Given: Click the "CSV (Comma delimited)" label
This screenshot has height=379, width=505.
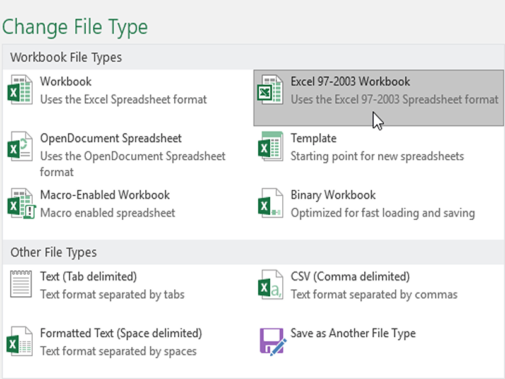Looking at the screenshot, I should pyautogui.click(x=350, y=277).
